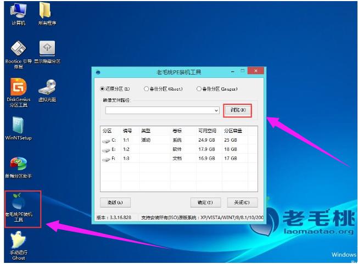This screenshot has width=358, height=264.
Task: Click the 浏览 browse button
Action: click(x=238, y=110)
